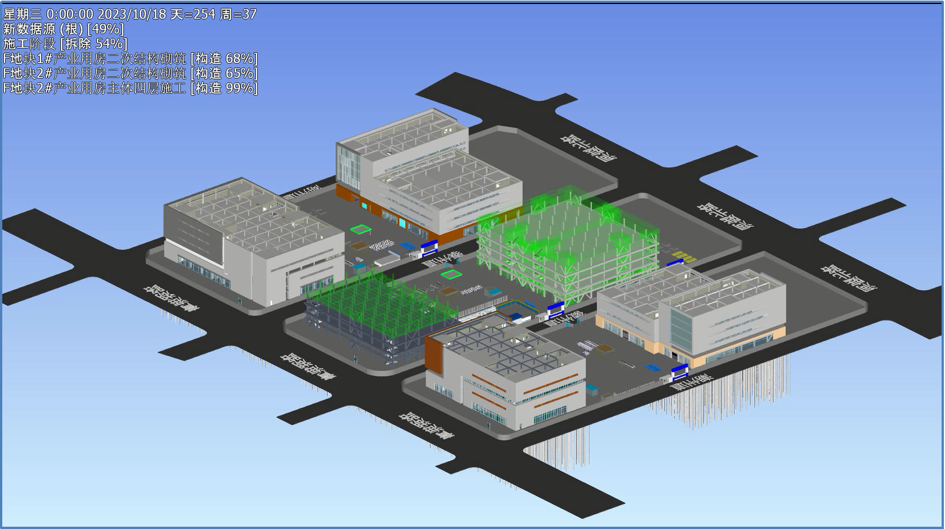Click the 施工阶段 拆除 54% status line
The image size is (945, 529).
65,44
